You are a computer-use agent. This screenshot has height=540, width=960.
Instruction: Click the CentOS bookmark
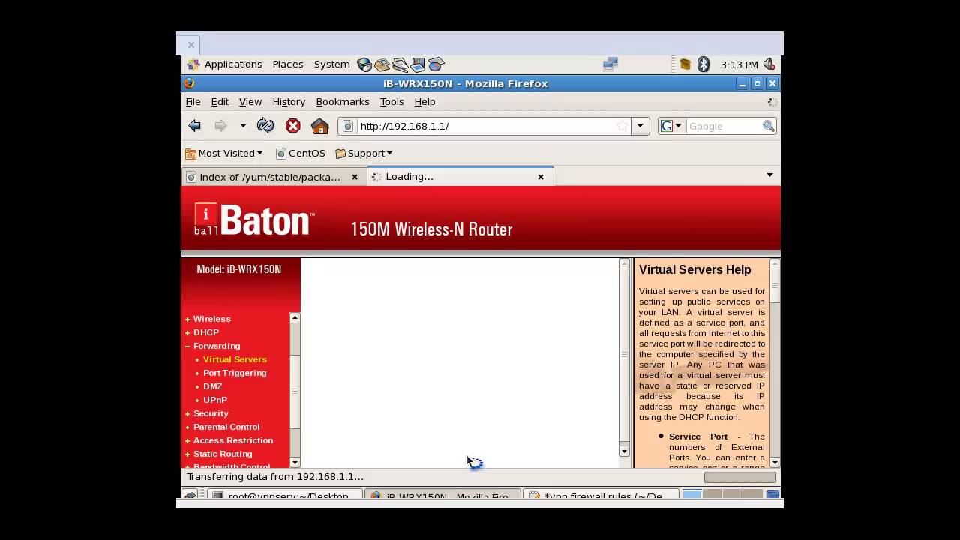pyautogui.click(x=301, y=153)
